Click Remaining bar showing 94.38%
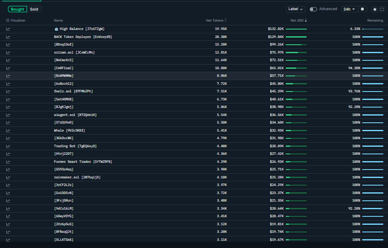388x248 pixels. (x=373, y=68)
